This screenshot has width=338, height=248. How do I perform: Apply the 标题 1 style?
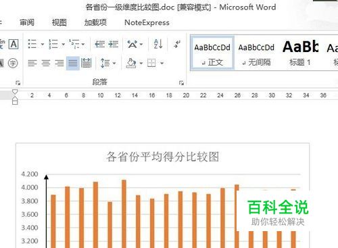point(300,53)
